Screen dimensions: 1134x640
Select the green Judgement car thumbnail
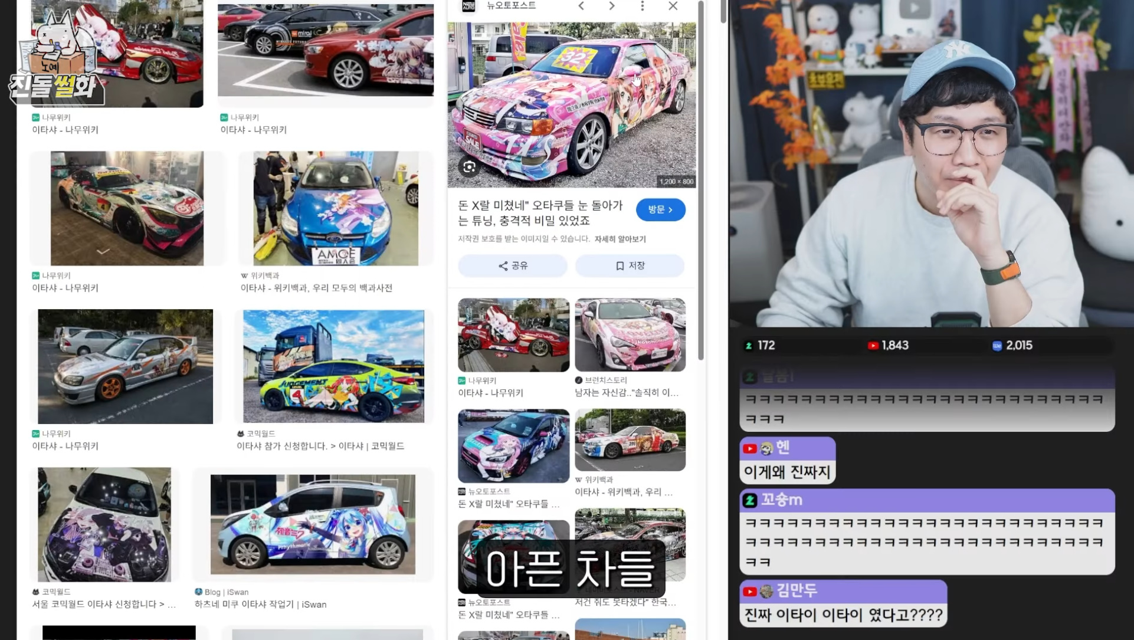coord(333,366)
